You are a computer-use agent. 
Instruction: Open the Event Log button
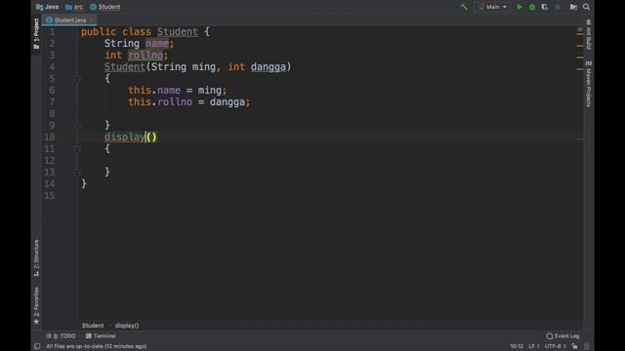point(562,336)
